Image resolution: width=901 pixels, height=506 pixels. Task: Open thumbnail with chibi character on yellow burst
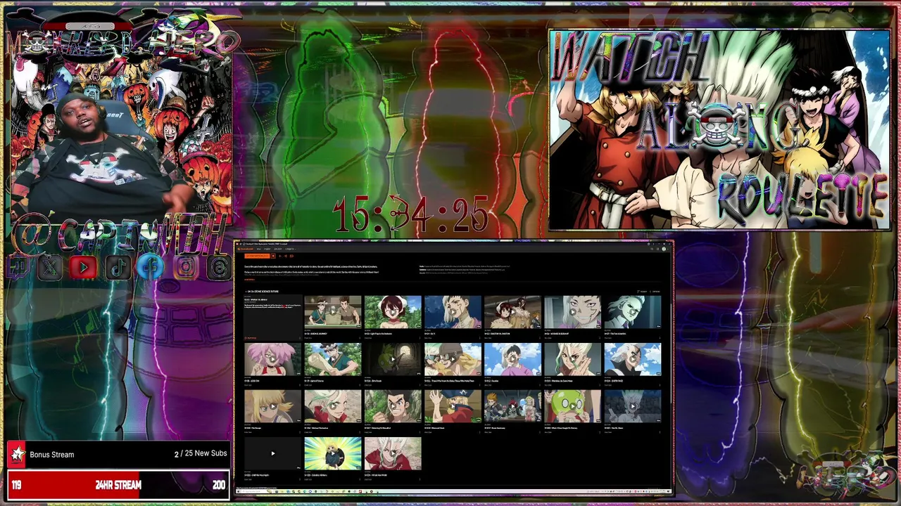pyautogui.click(x=332, y=453)
